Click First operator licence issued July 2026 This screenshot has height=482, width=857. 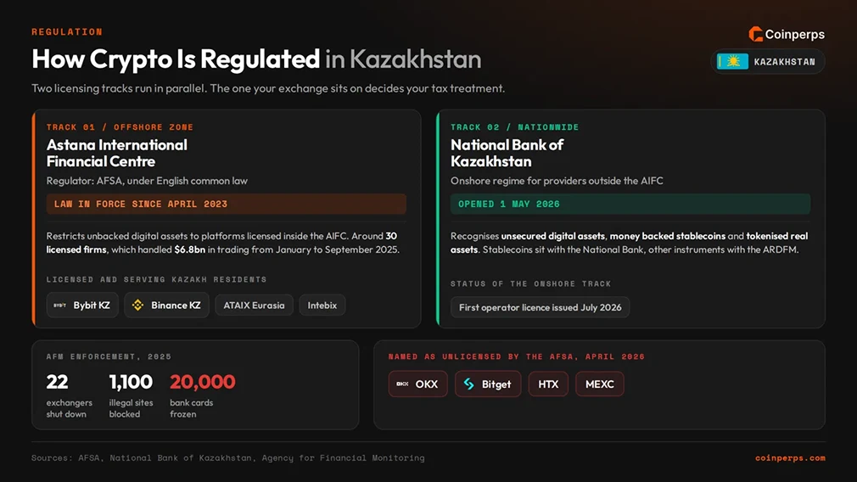[x=540, y=307]
